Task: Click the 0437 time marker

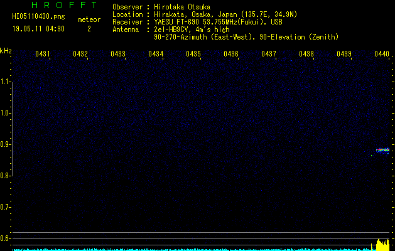Action: click(269, 54)
